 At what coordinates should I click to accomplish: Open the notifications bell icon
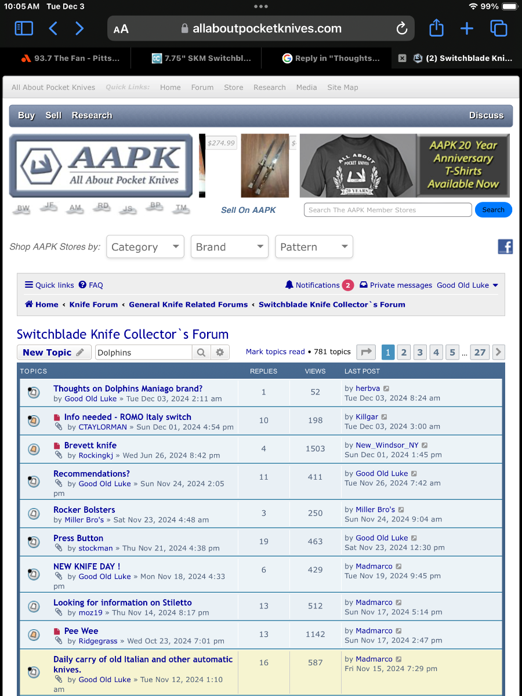(289, 285)
